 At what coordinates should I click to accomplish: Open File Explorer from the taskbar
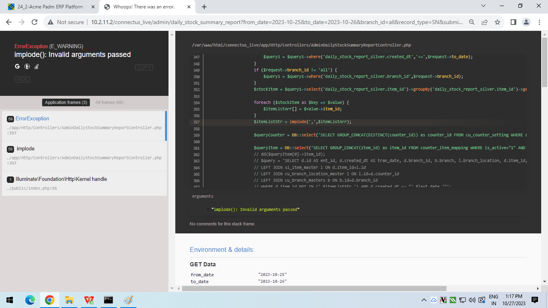(69, 300)
